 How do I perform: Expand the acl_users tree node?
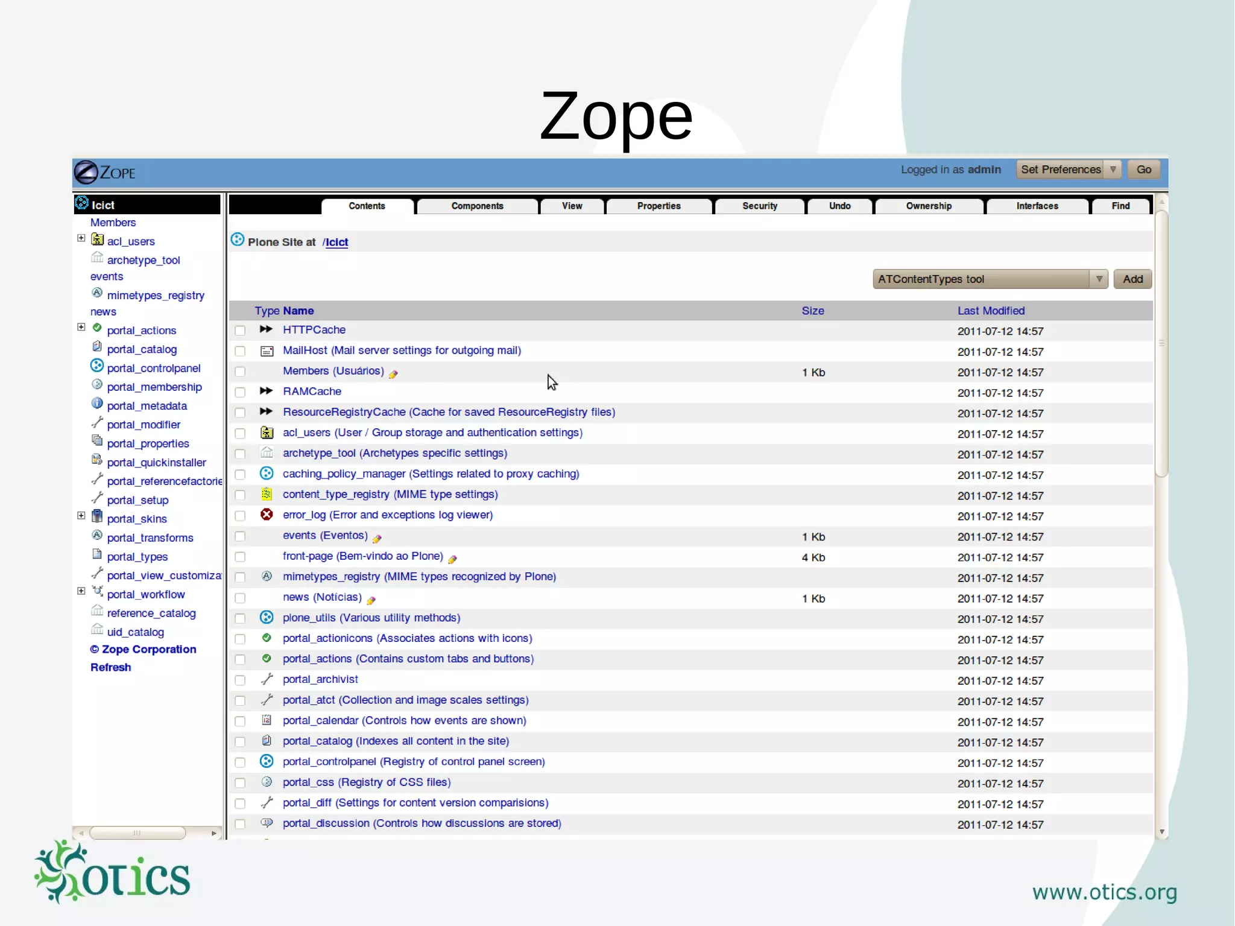[81, 238]
